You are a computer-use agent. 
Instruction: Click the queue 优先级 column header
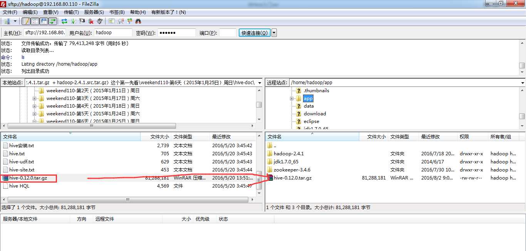click(204, 219)
